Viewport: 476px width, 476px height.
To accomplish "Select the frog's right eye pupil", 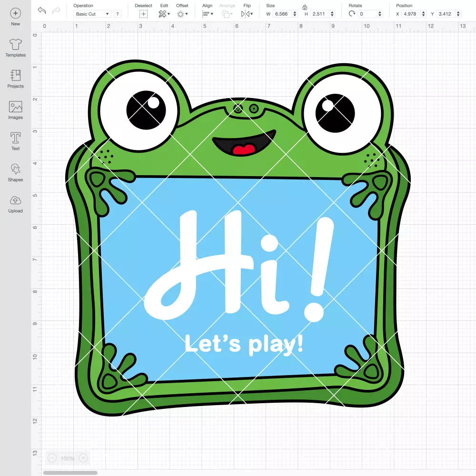I will point(335,113).
